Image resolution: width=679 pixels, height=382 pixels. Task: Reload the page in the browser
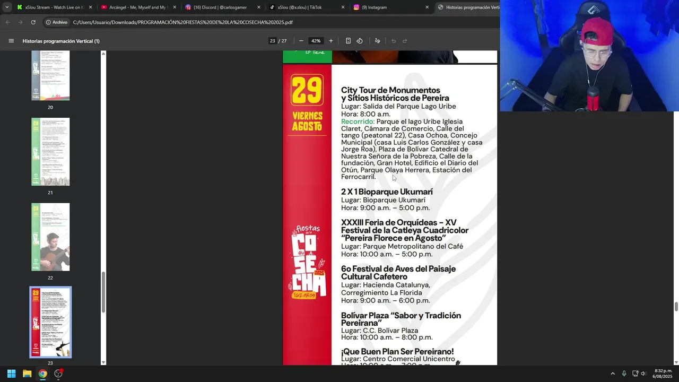click(x=33, y=22)
